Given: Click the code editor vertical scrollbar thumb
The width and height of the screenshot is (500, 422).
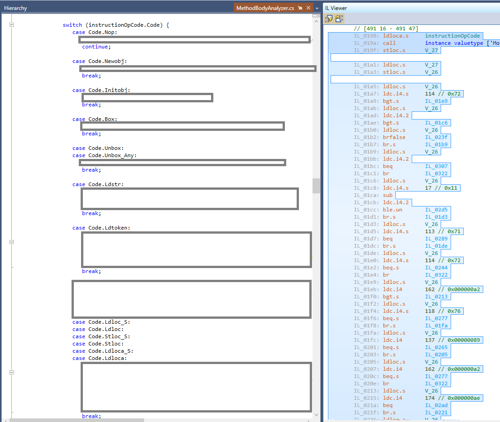Looking at the screenshot, I should (x=316, y=186).
